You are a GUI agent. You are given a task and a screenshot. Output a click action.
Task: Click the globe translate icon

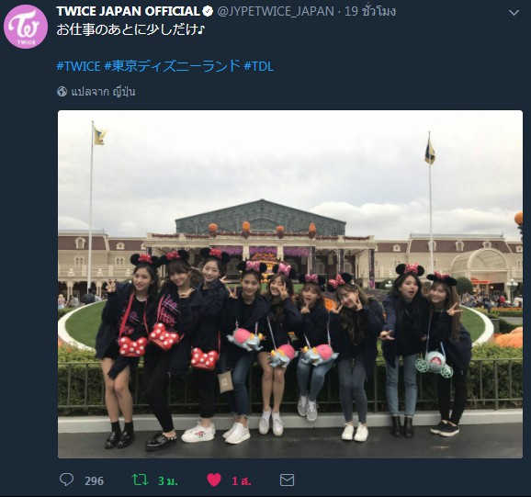point(62,92)
